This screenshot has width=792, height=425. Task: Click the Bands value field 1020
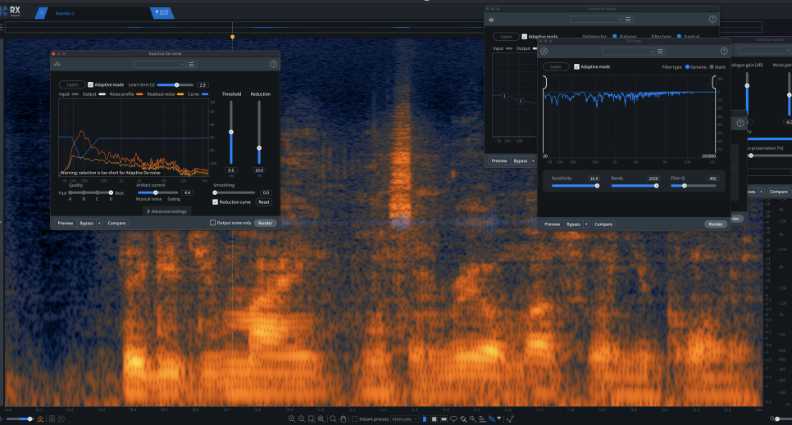pos(653,179)
